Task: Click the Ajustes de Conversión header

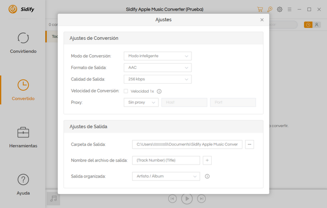Action: pyautogui.click(x=94, y=38)
